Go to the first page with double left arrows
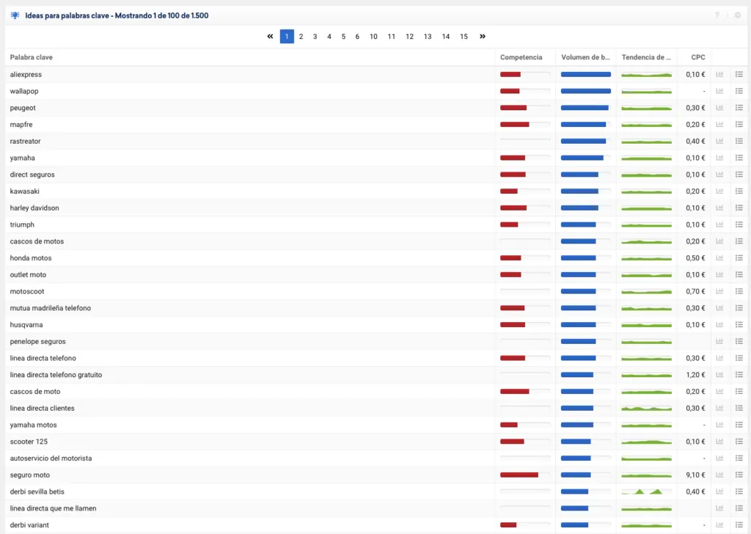 click(270, 37)
